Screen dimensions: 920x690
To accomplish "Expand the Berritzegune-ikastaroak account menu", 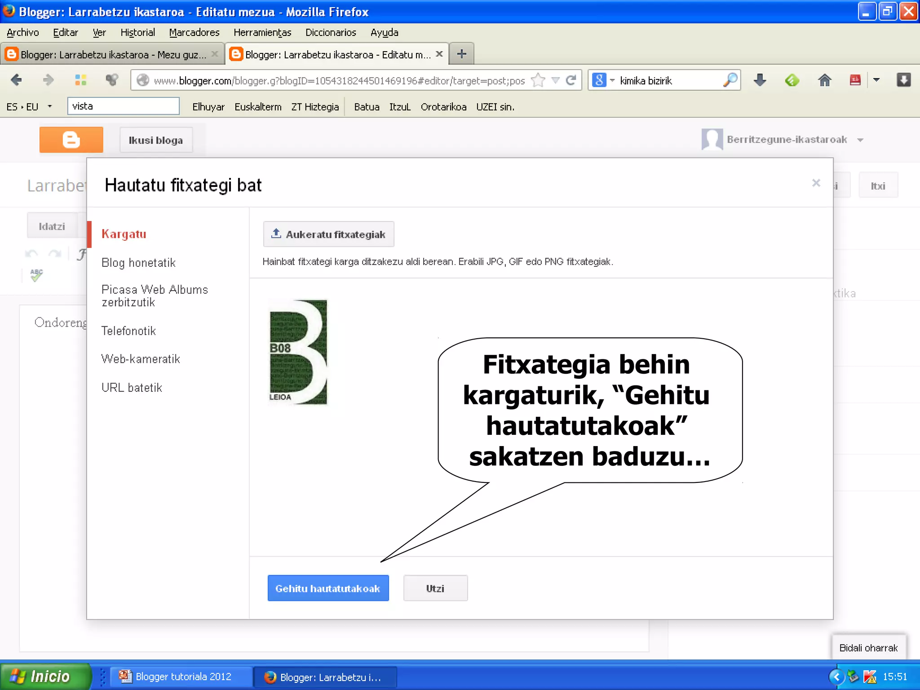I will (860, 140).
